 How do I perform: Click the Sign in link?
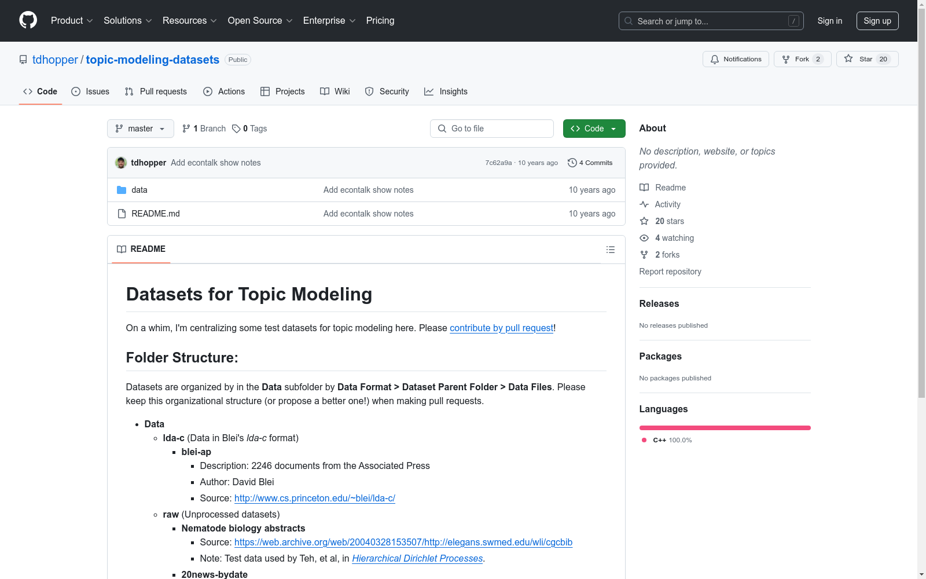pos(830,21)
